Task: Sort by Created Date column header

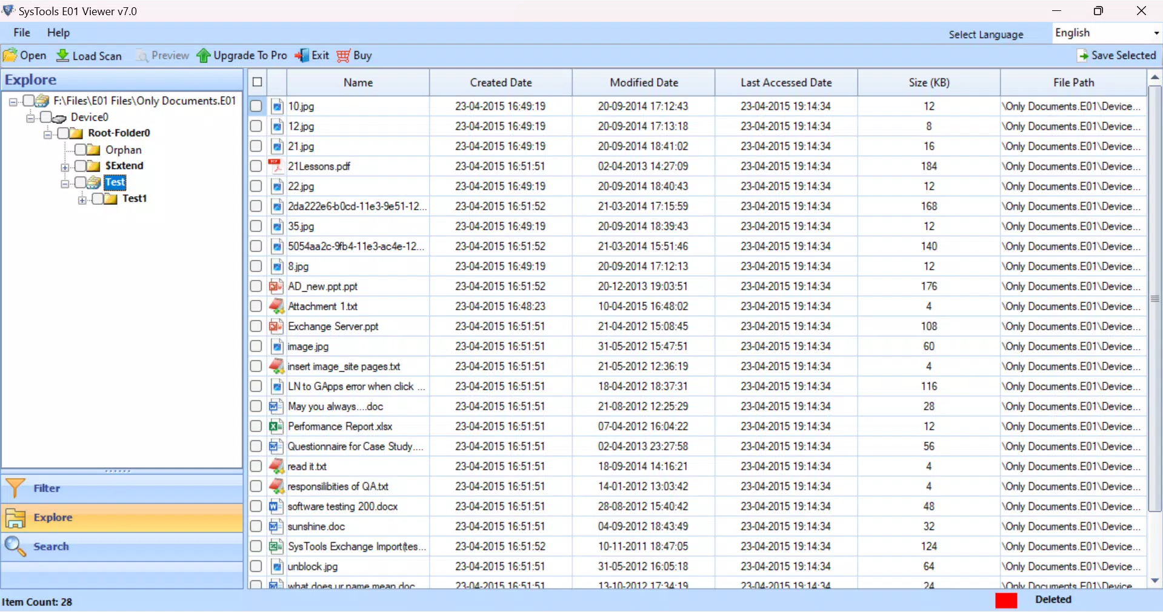Action: (501, 82)
